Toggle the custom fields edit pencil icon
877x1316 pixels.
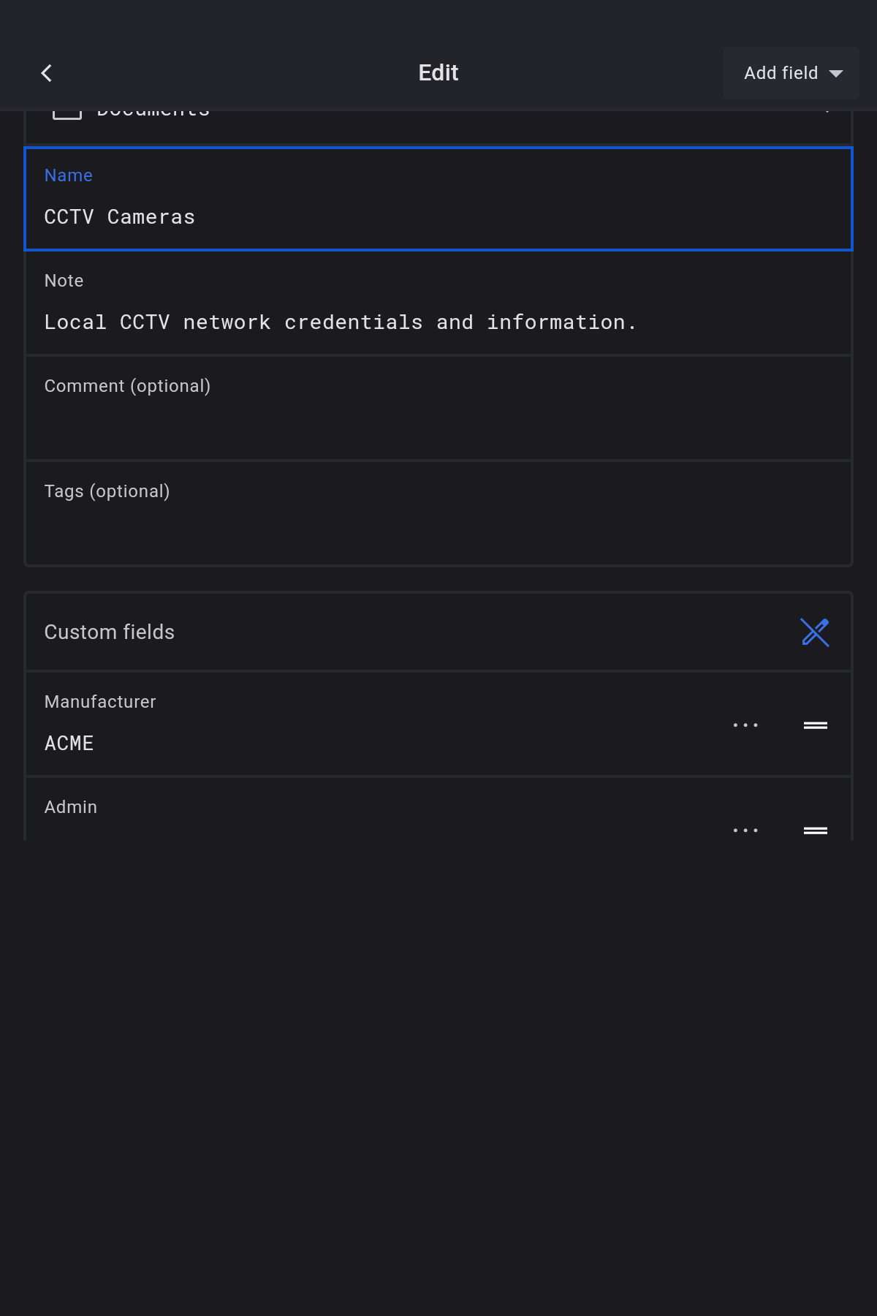pyautogui.click(x=814, y=632)
